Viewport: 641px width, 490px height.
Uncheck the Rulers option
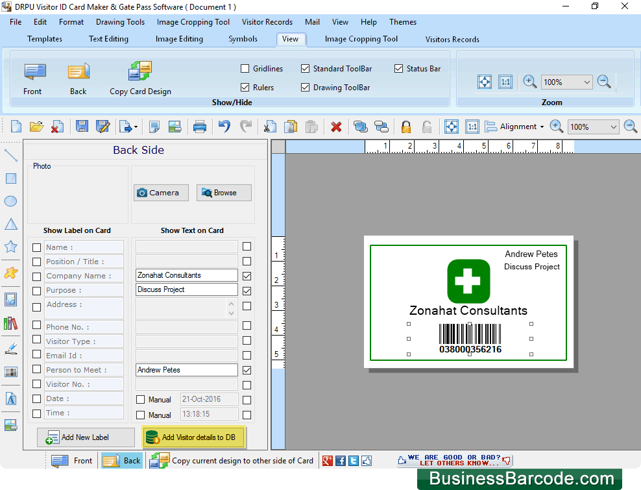click(245, 87)
